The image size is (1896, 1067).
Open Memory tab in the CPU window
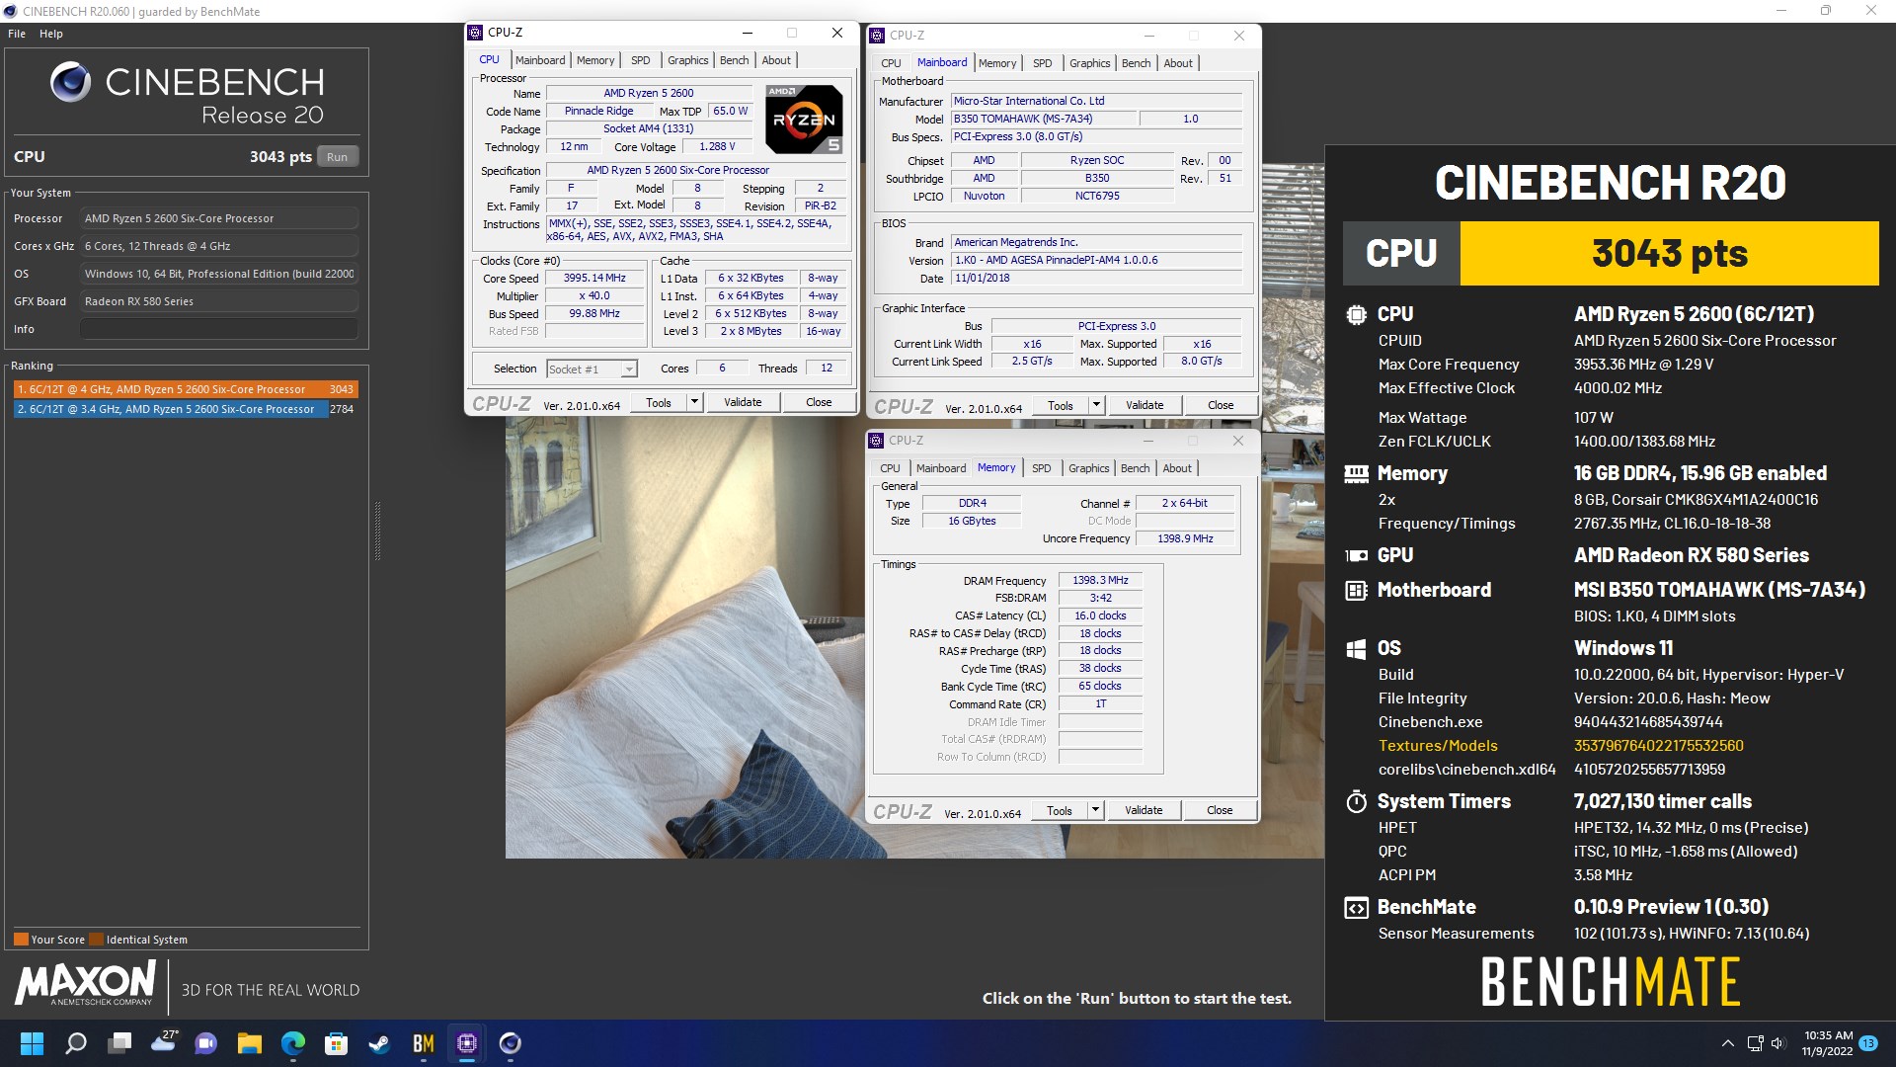(x=595, y=60)
